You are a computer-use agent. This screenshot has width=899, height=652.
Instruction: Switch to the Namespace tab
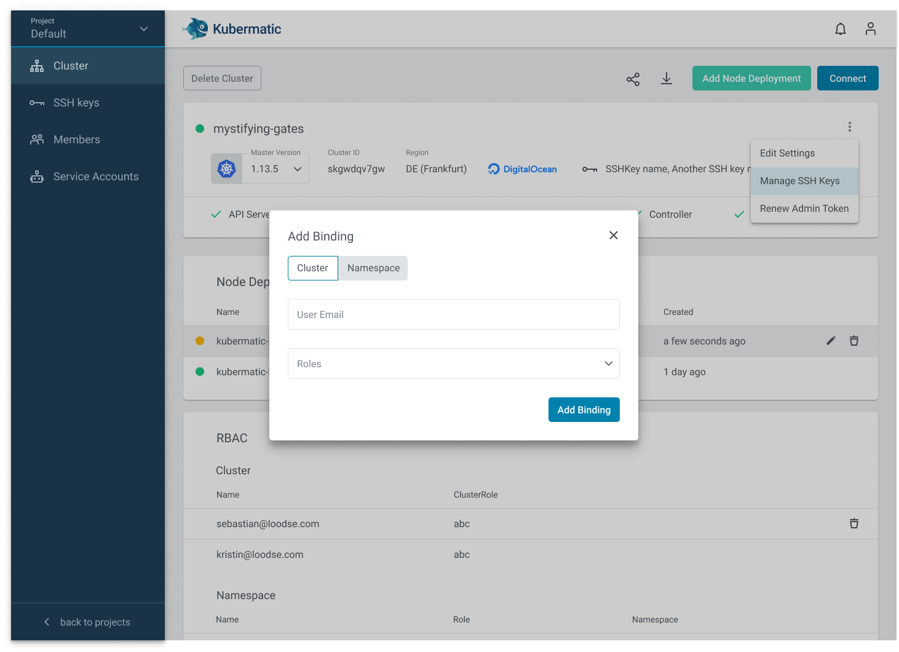pos(373,268)
